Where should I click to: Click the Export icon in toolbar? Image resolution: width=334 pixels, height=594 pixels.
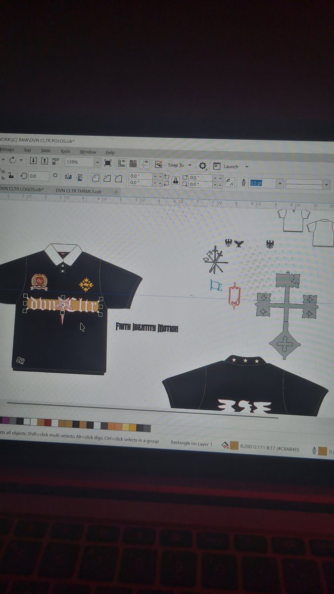(x=45, y=161)
